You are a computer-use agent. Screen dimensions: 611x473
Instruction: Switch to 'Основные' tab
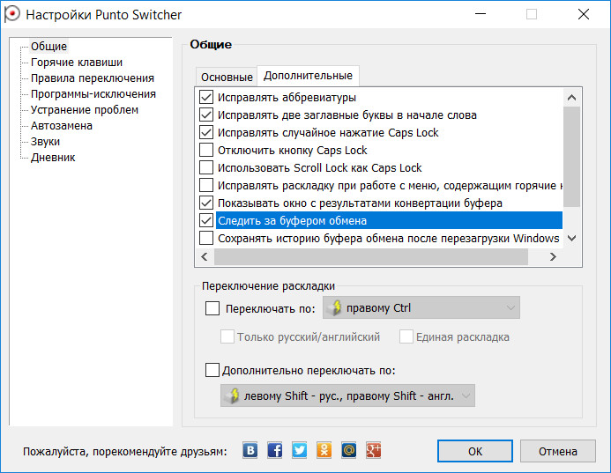pyautogui.click(x=227, y=78)
